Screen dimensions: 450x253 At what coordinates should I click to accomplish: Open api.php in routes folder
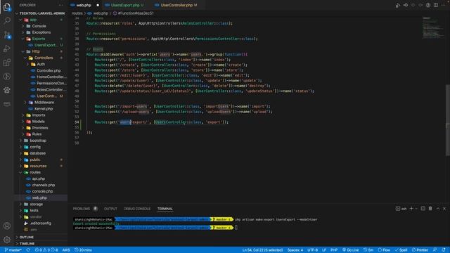41,179
